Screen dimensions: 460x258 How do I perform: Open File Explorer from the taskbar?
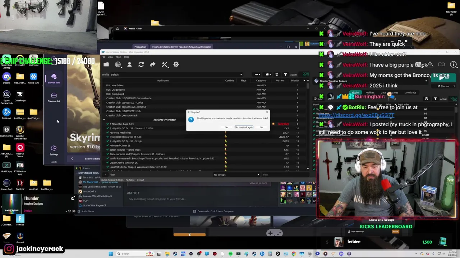tap(167, 254)
